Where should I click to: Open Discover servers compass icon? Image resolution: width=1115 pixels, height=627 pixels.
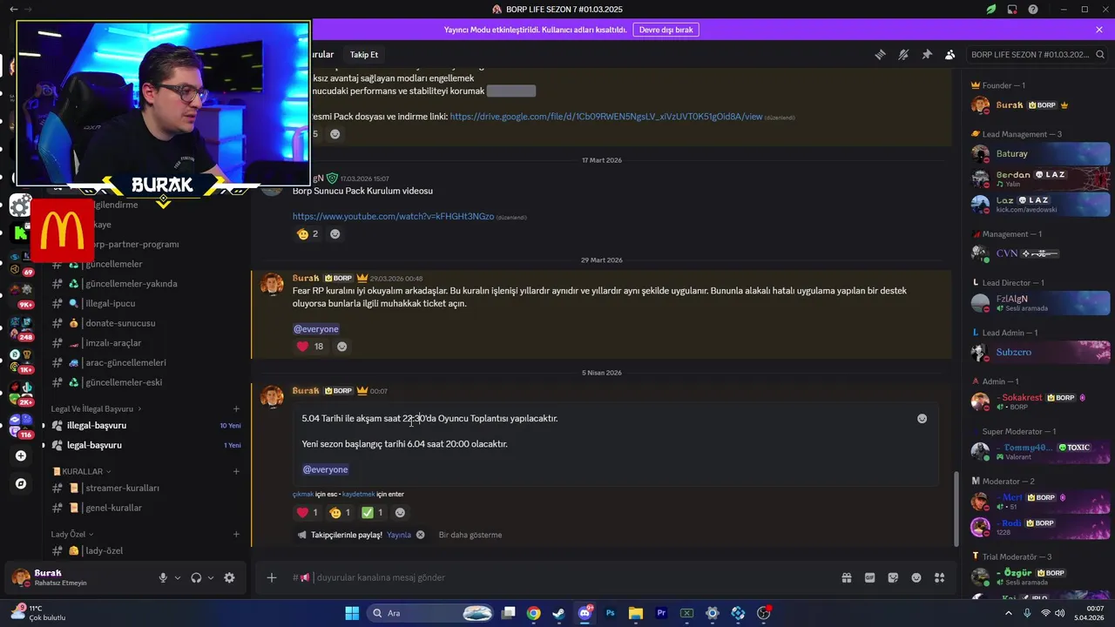coord(21,483)
